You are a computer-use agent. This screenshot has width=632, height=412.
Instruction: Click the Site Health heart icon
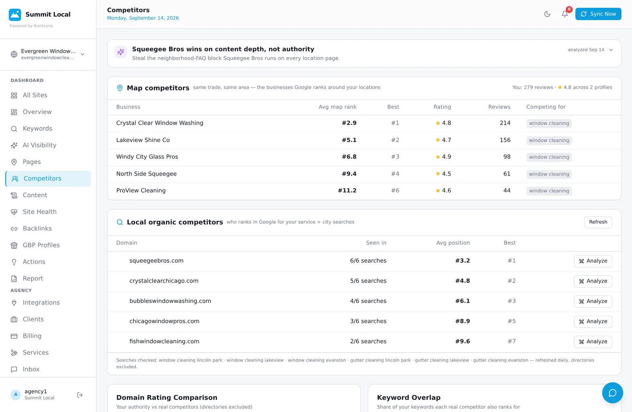14,212
